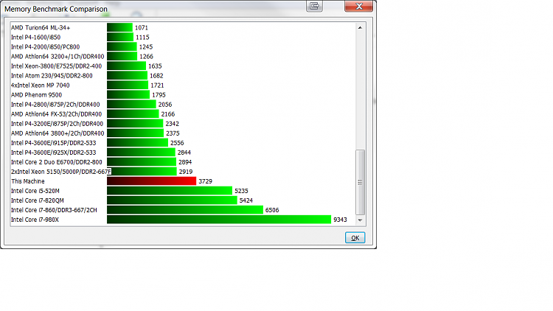
Task: Click the red This Machine bar
Action: click(152, 181)
